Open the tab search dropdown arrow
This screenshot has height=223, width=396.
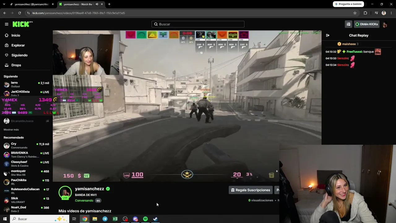4,4
